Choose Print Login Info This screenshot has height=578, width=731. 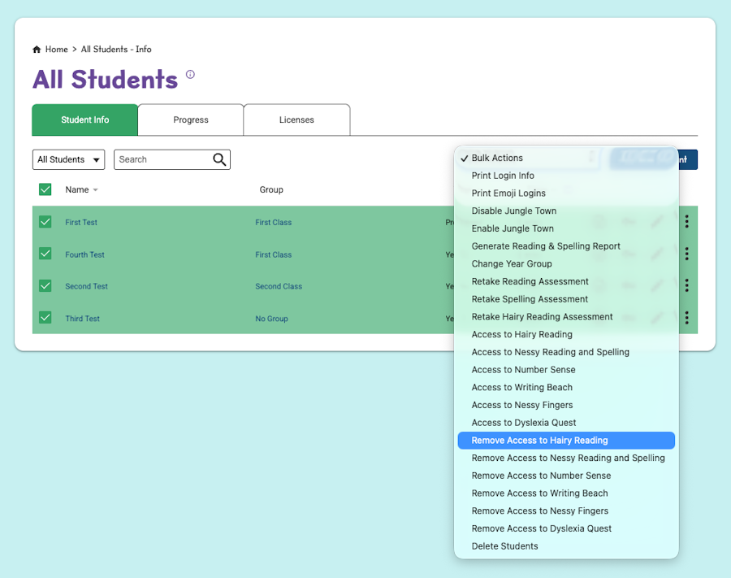(566, 176)
